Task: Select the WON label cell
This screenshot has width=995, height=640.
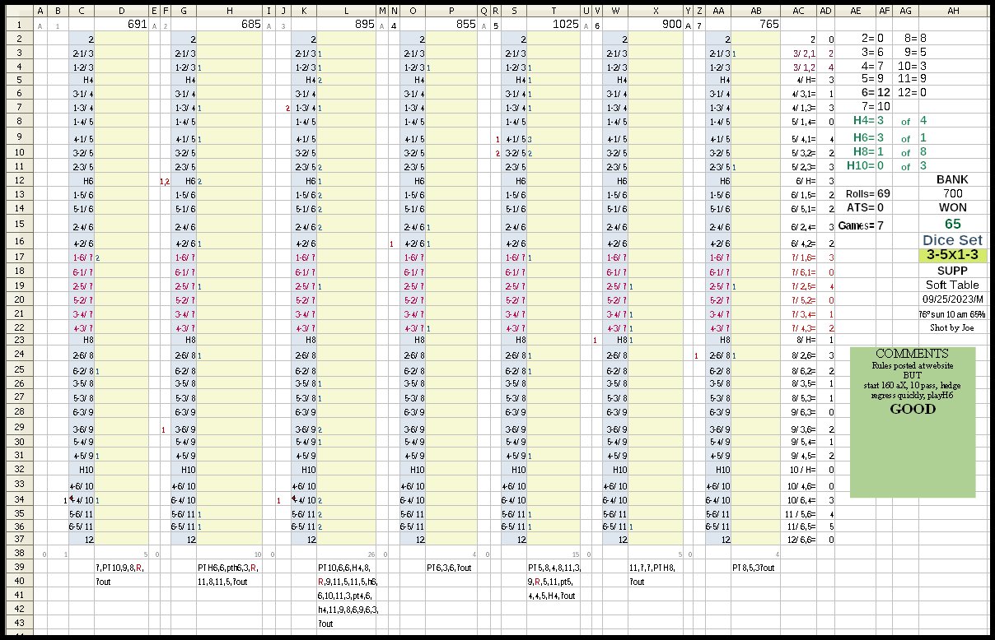Action: pos(953,207)
